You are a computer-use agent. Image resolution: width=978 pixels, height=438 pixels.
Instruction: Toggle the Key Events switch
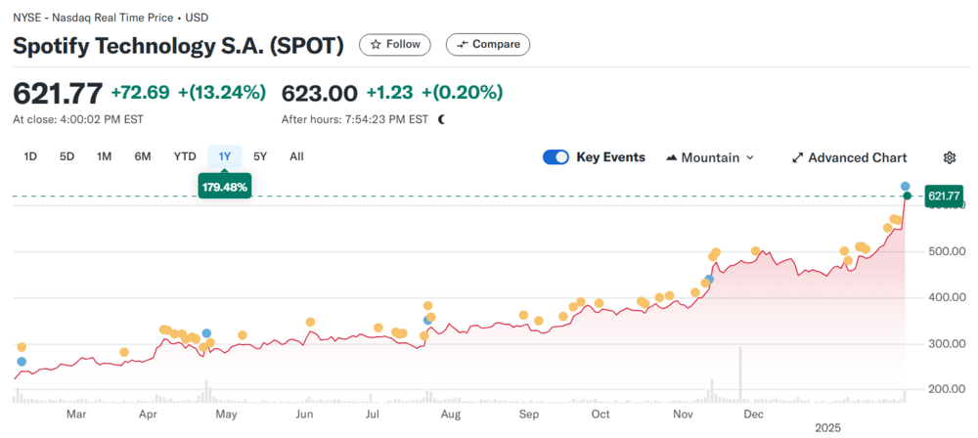[x=556, y=157]
